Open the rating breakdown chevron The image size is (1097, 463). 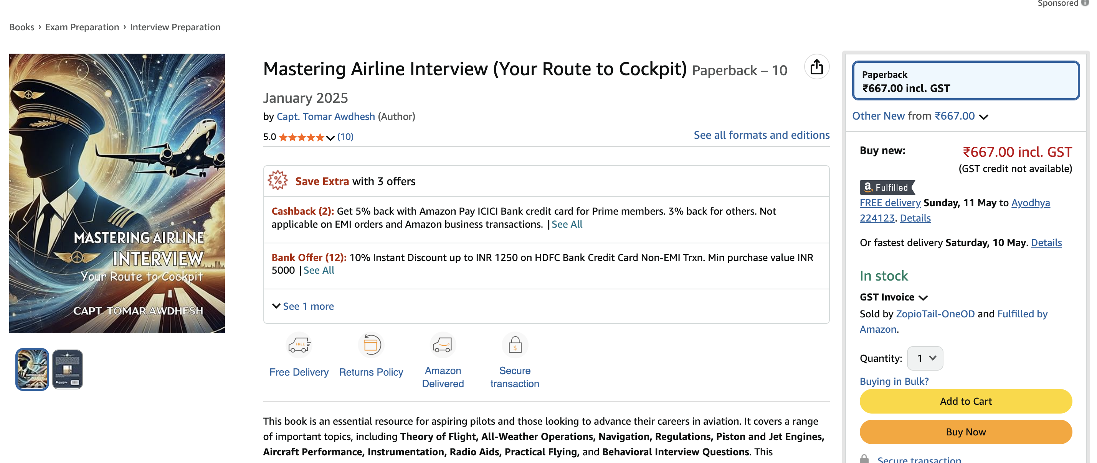point(330,137)
